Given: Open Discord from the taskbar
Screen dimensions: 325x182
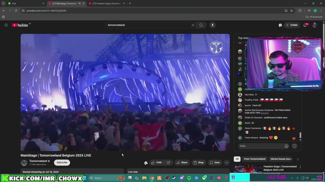Looking at the screenshot, I should click(x=182, y=178).
